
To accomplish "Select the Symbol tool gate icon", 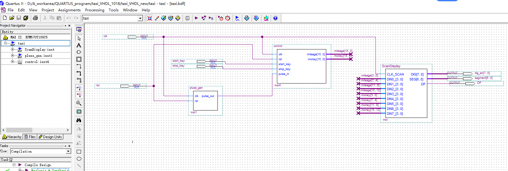I will point(79,52).
